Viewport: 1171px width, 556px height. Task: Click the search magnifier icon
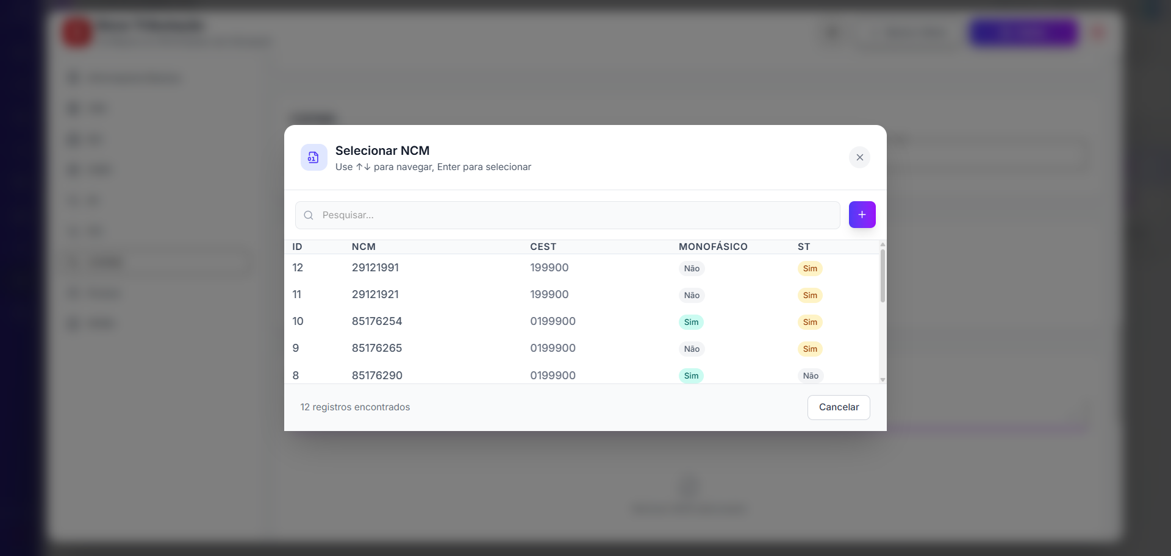309,215
